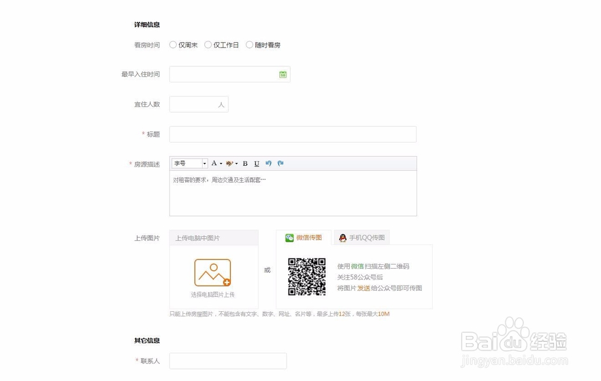The height and width of the screenshot is (381, 601).
Task: Select the 仅工作日 viewing time option
Action: click(207, 44)
